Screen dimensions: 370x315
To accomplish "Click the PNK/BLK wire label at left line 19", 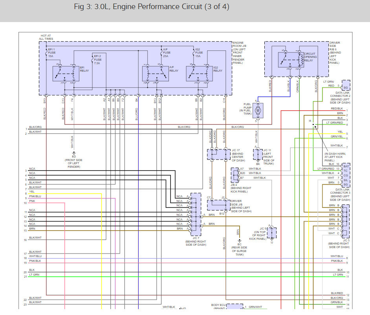I will tap(35, 261).
